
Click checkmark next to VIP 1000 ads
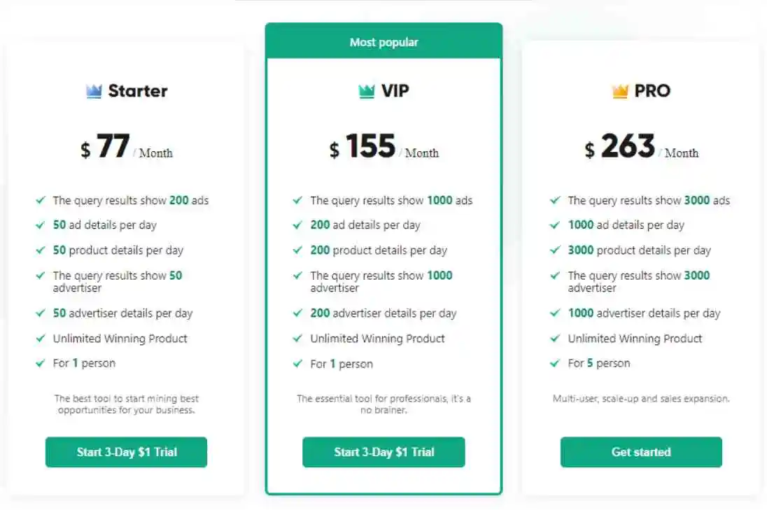(x=298, y=200)
